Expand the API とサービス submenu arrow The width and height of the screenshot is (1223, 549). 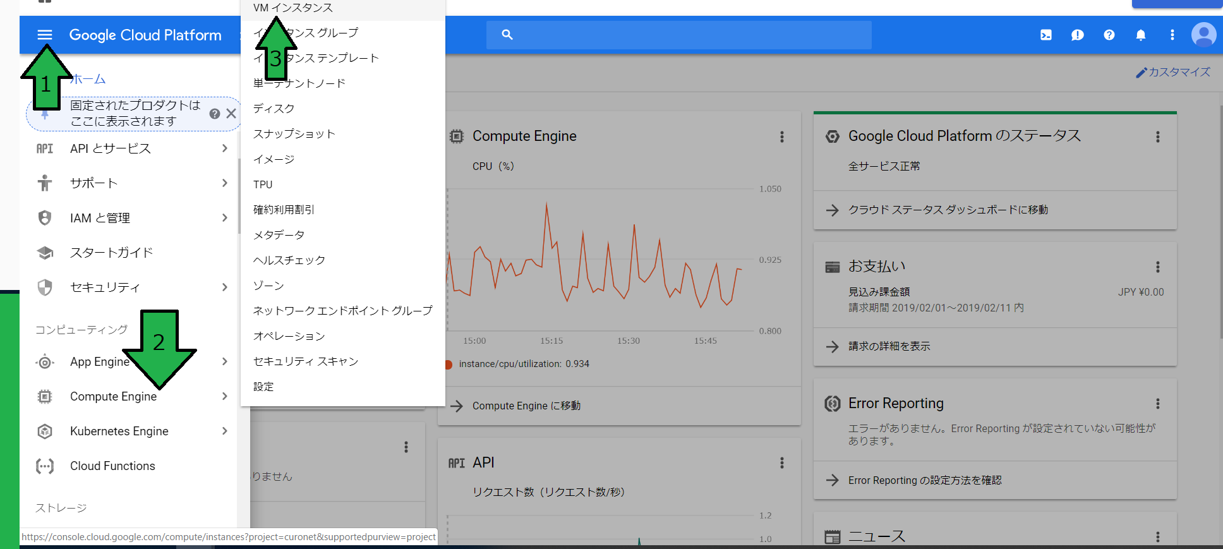[x=225, y=148]
